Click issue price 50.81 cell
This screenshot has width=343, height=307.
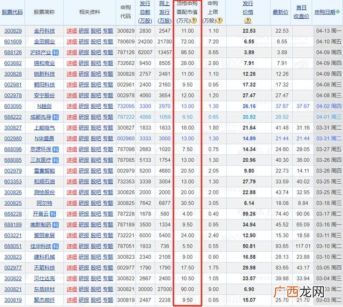(249, 246)
